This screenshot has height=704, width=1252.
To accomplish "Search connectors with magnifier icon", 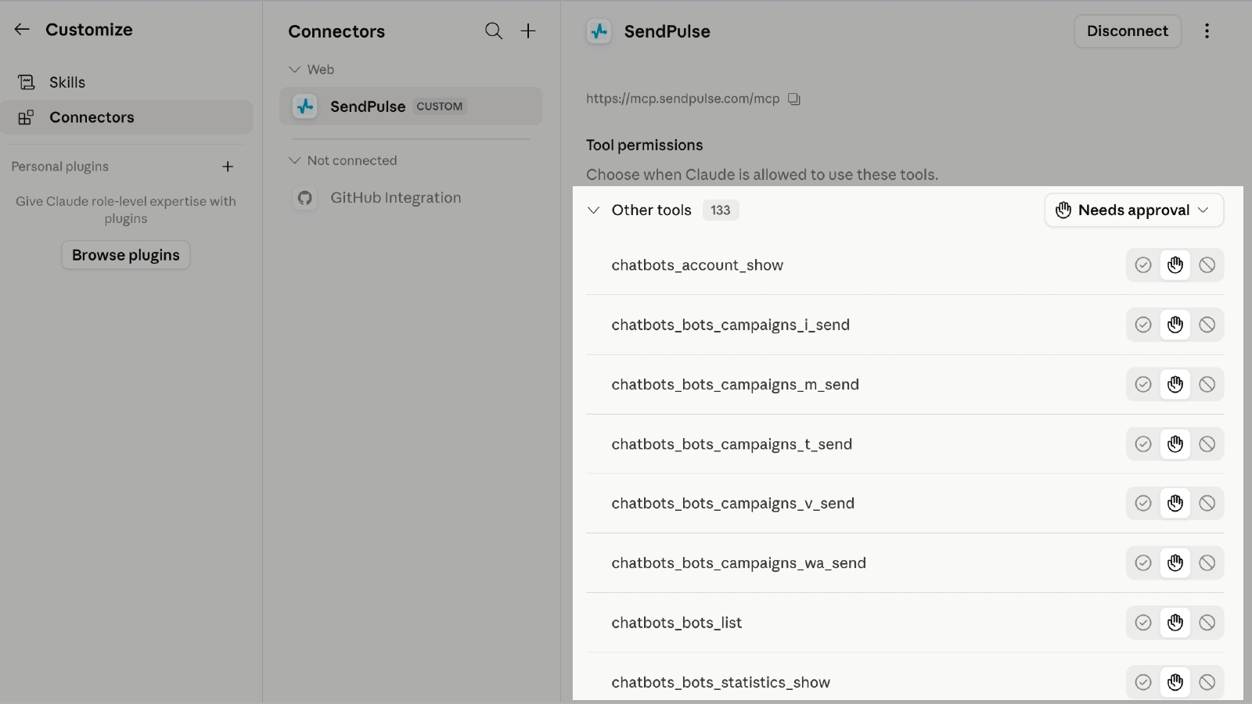I will pos(494,31).
